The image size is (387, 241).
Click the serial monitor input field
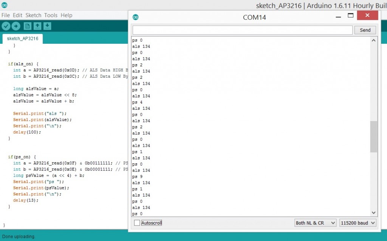tap(242, 30)
